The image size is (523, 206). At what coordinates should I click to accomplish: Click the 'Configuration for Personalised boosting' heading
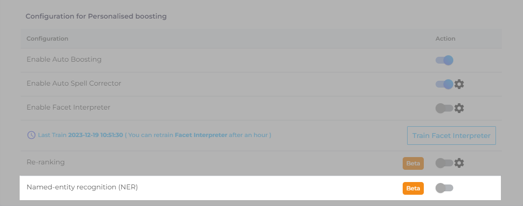(x=96, y=16)
